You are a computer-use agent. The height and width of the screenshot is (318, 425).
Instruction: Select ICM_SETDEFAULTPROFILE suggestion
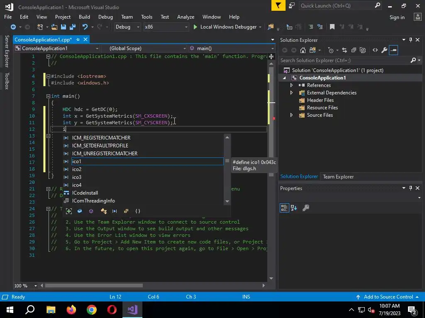[147, 145]
